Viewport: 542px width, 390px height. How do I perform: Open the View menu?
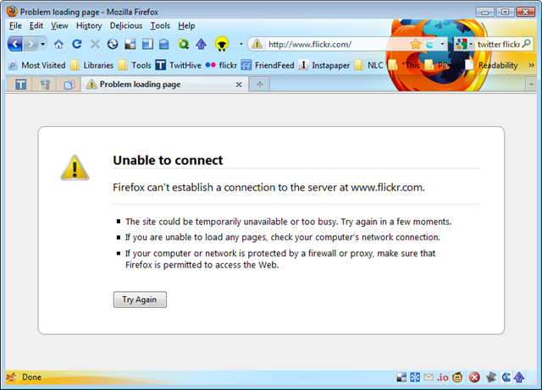coord(59,26)
